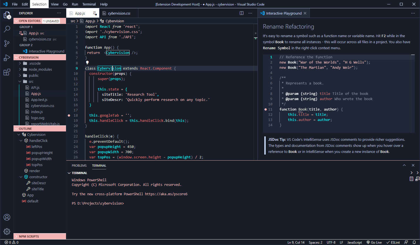Click the src breadcrumb segment
Screen dimensions: 420x245
coord(73,21)
